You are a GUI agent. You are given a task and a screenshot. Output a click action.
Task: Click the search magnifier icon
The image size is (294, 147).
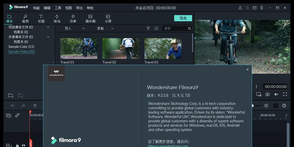point(189,28)
